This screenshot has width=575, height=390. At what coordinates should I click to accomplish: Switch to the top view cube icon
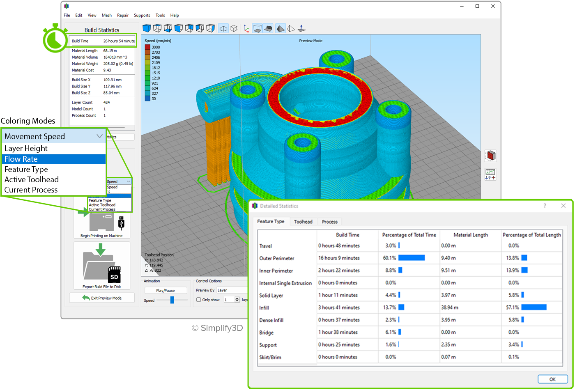[157, 28]
